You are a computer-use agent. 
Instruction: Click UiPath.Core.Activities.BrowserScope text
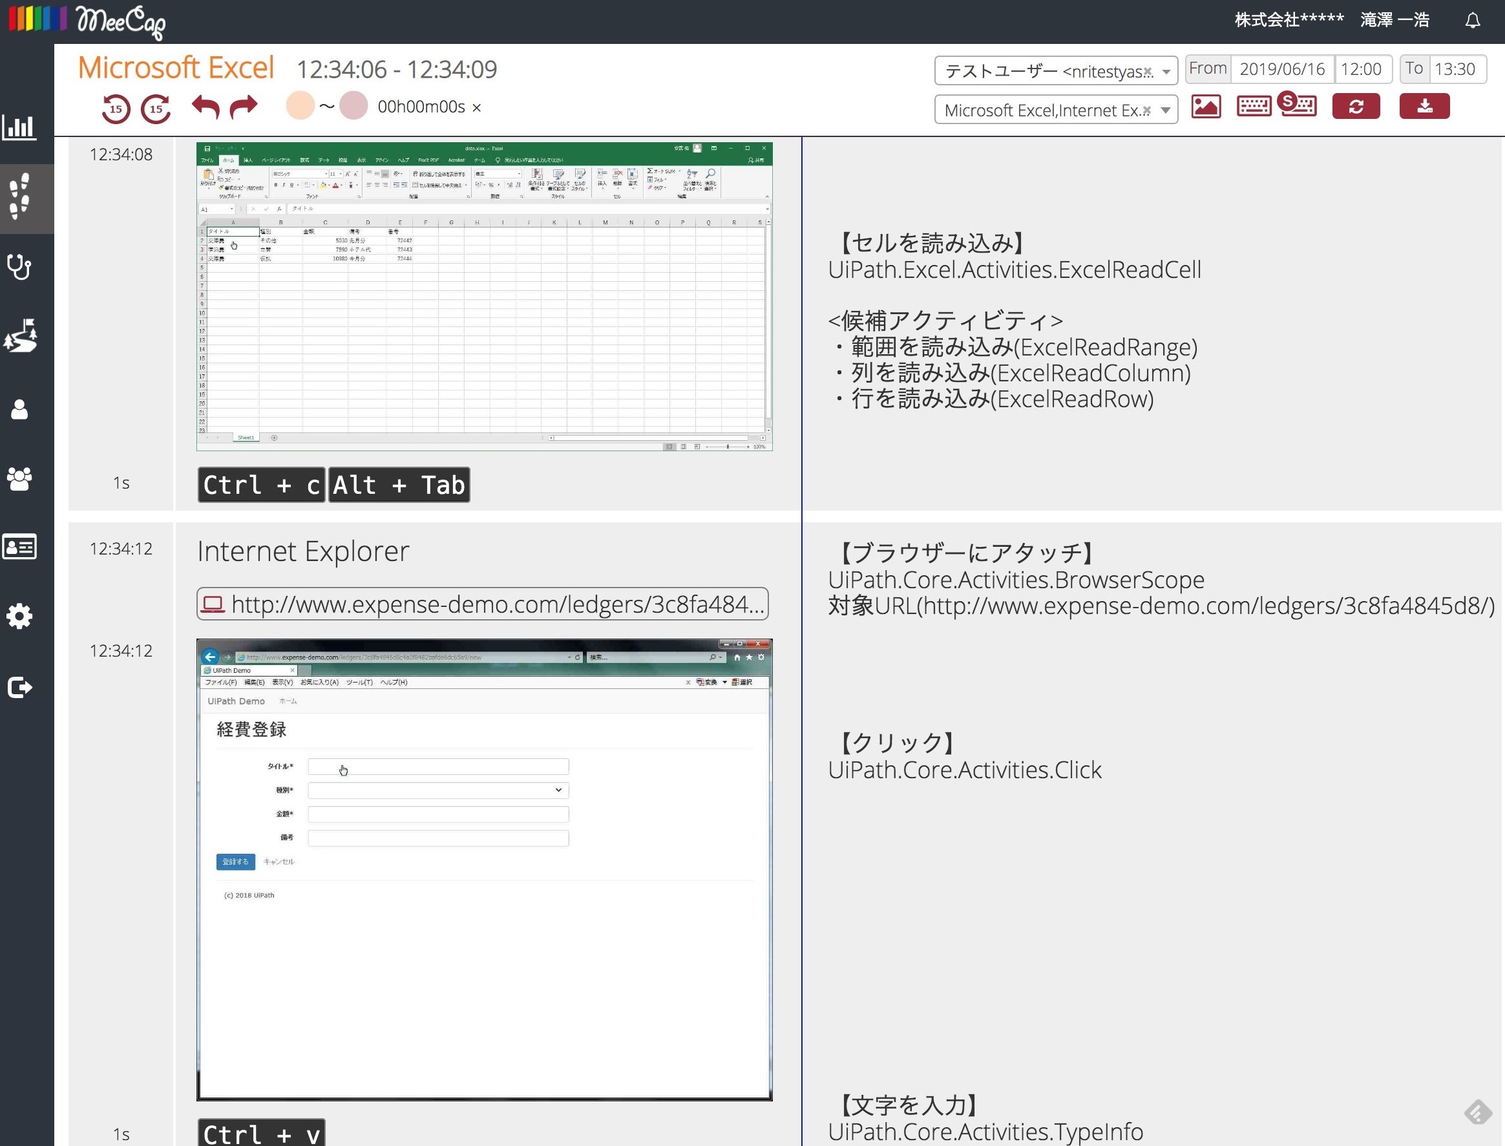pos(1016,580)
